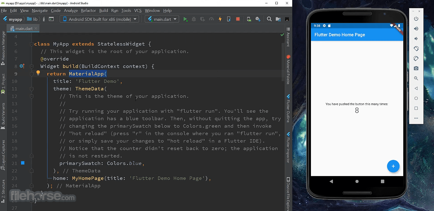Toggle the Flutter Inspector side panel
The height and width of the screenshot is (211, 434).
pyautogui.click(x=288, y=148)
